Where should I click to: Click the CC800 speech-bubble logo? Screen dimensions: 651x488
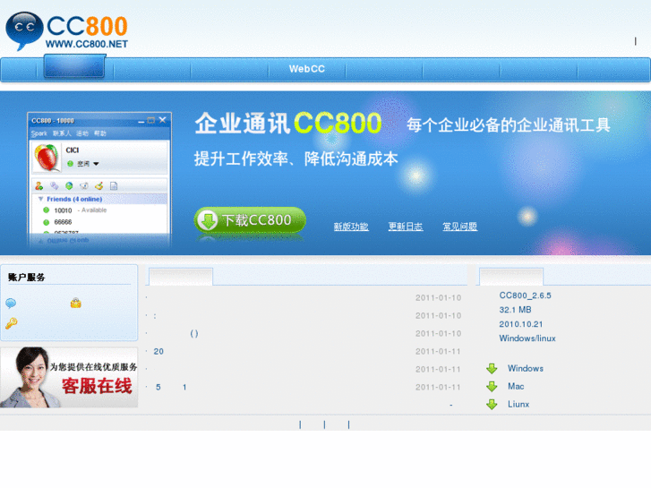(x=24, y=30)
